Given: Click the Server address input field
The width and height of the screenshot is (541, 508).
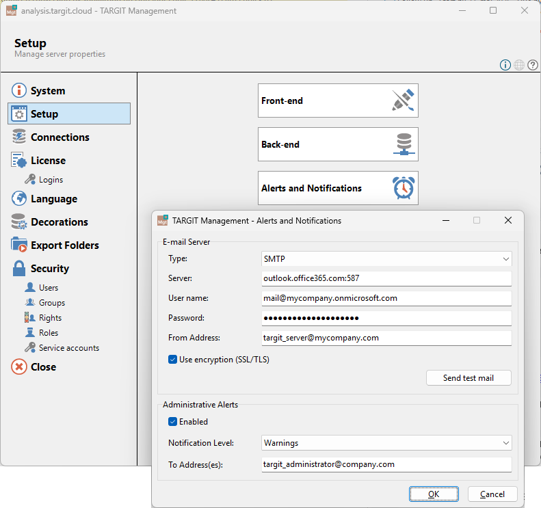Looking at the screenshot, I should (x=386, y=278).
